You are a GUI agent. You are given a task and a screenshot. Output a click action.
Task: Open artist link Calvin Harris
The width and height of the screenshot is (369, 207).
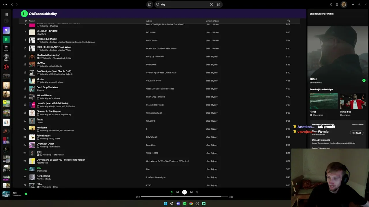56,66
